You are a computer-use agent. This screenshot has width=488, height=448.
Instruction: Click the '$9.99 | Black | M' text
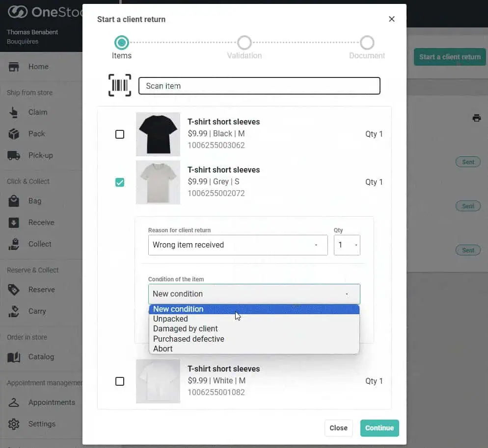coord(216,134)
